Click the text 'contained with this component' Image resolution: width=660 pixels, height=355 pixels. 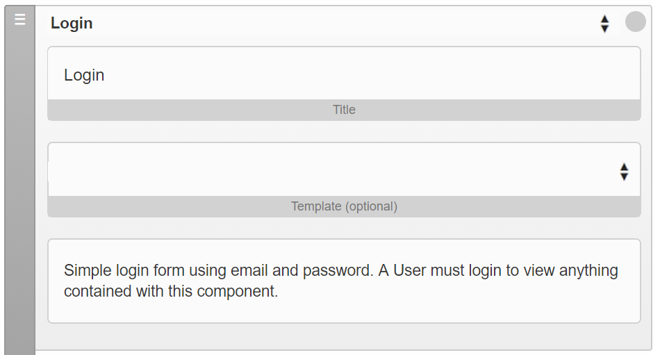171,291
